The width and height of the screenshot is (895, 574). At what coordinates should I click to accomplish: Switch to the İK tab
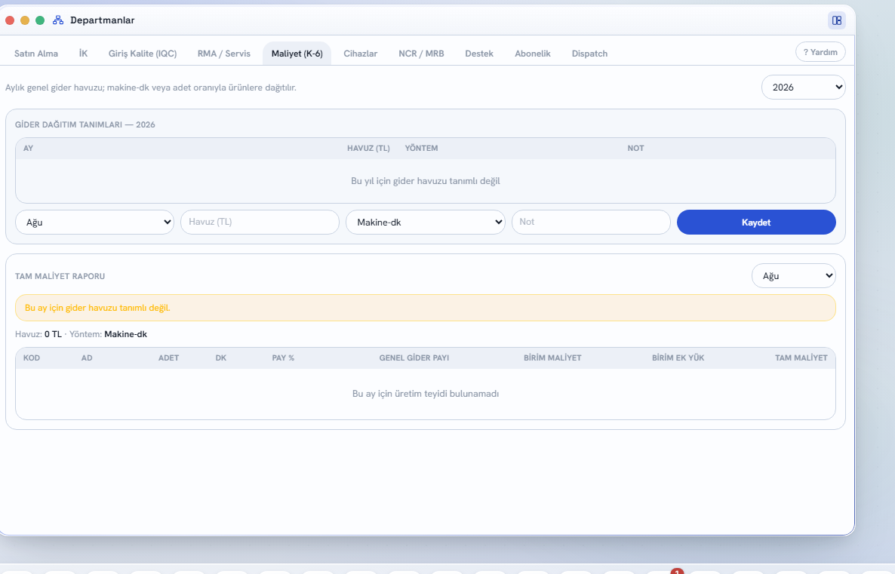point(83,54)
